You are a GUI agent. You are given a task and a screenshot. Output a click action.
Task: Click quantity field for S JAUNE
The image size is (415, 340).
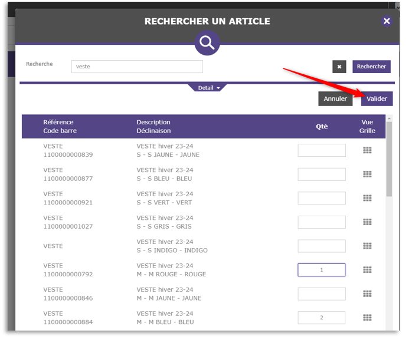click(x=322, y=150)
